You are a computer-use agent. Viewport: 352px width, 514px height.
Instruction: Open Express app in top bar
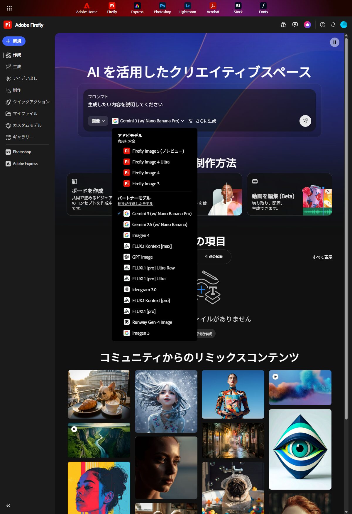pos(137,8)
